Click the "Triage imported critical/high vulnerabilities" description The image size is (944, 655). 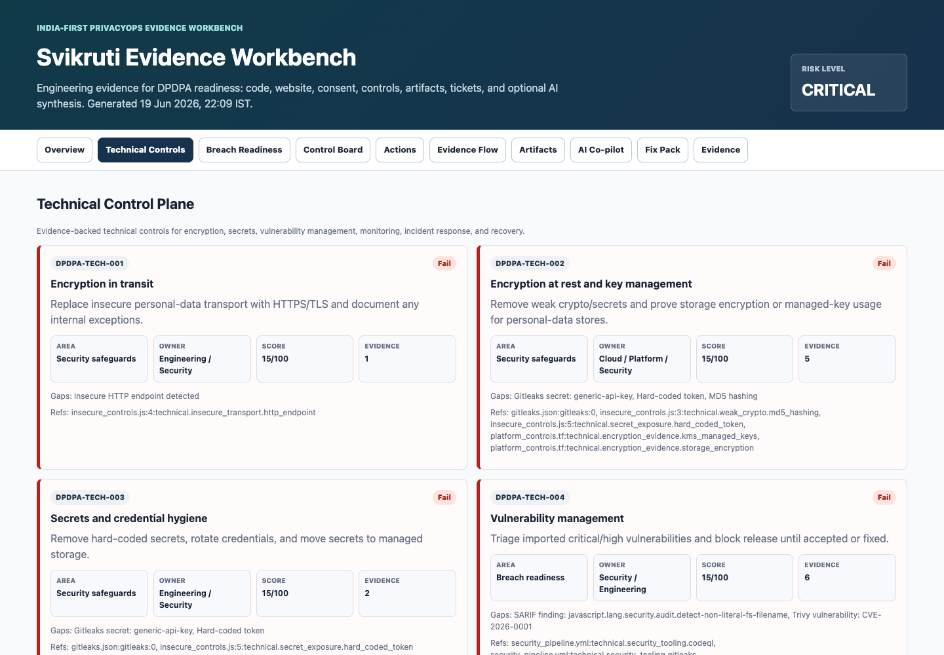(x=690, y=538)
